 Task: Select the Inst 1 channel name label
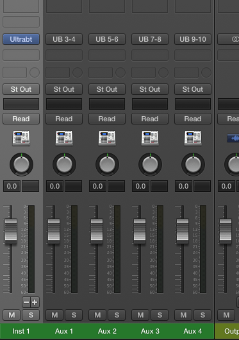click(21, 331)
